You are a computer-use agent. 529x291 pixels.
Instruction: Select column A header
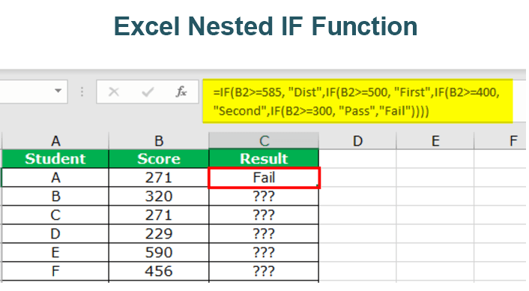[55, 141]
